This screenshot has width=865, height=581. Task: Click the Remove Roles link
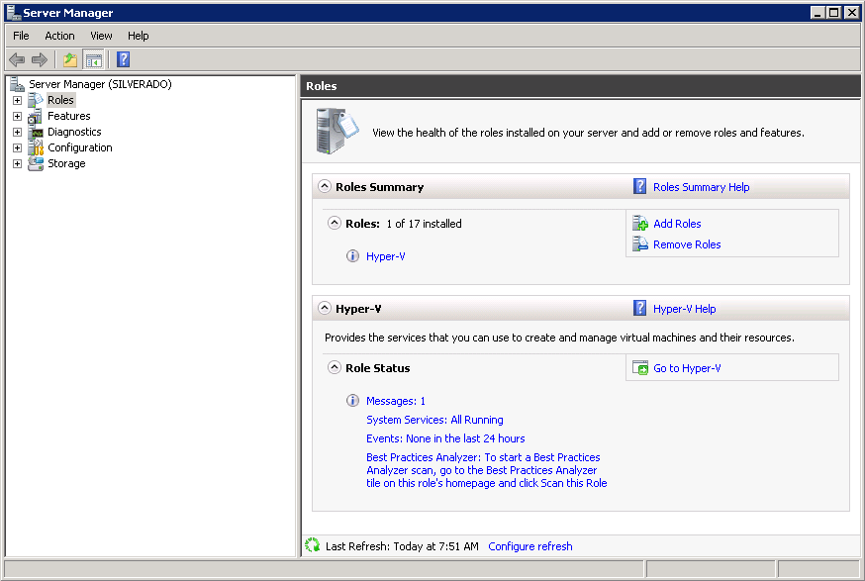tap(687, 244)
